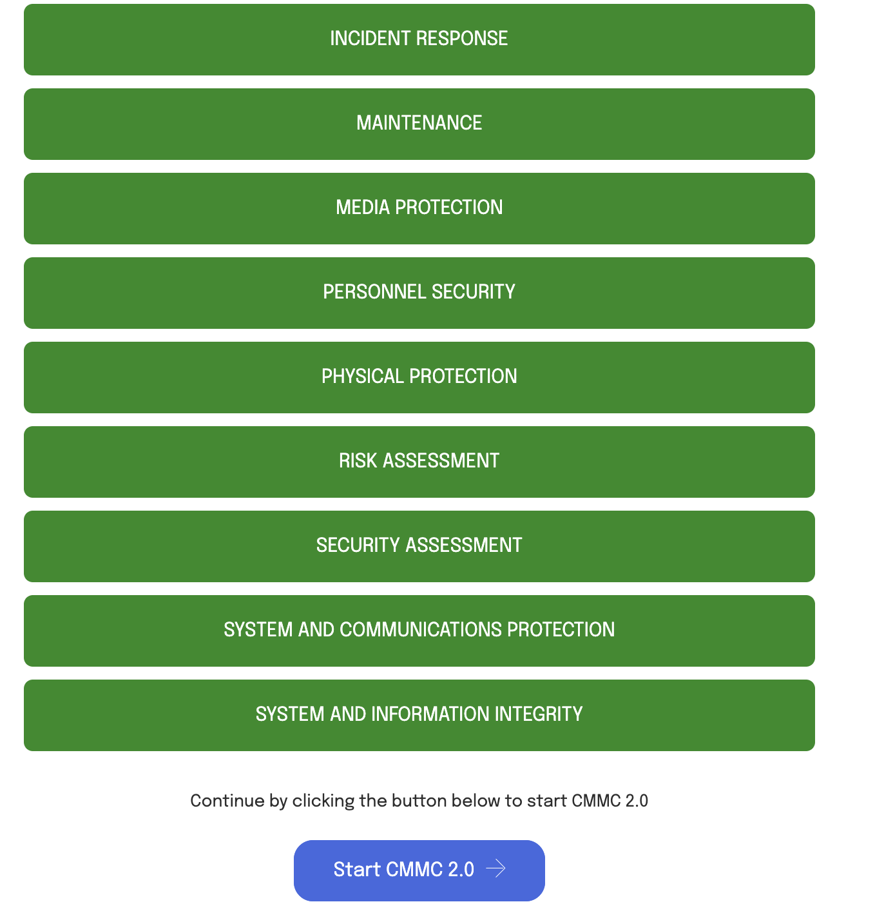Click the 'RISK ASSESSMENT' label text

[419, 461]
